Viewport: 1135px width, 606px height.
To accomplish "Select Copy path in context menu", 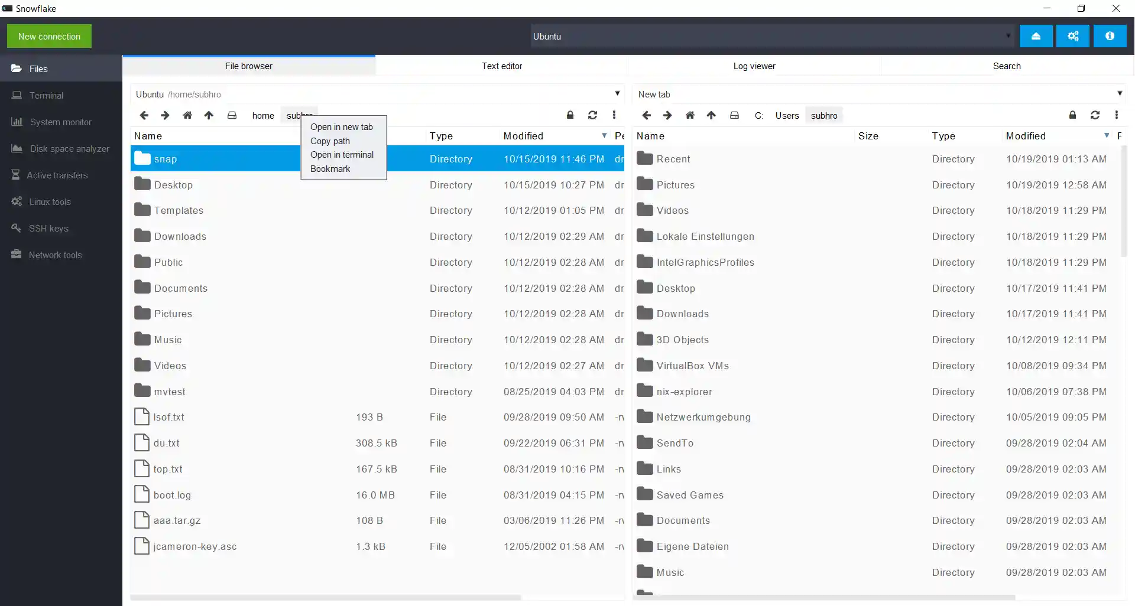I will coord(330,141).
